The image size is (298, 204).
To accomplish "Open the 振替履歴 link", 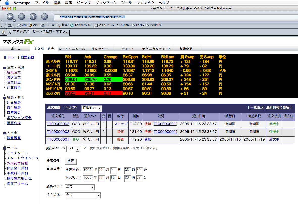I will (x=14, y=138).
